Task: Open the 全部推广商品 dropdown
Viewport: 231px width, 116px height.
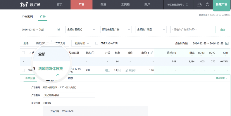Action: pyautogui.click(x=151, y=30)
